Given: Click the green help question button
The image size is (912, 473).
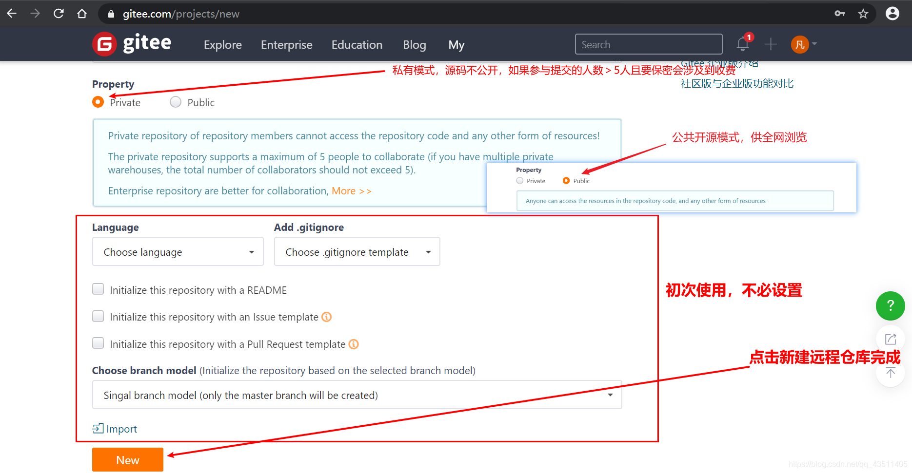Looking at the screenshot, I should (x=891, y=306).
